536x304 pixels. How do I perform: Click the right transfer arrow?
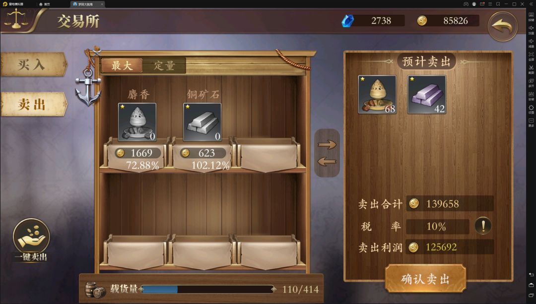point(327,144)
